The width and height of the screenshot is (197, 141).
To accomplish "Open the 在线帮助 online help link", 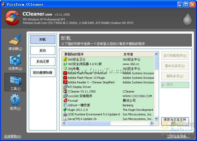I will pos(13,136).
